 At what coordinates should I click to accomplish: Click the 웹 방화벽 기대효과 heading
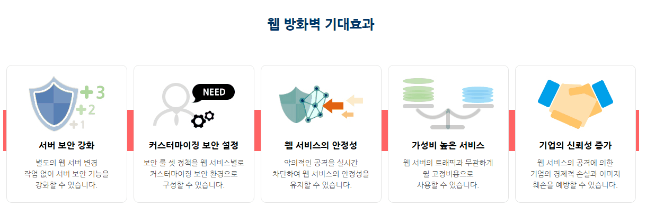pos(322,24)
